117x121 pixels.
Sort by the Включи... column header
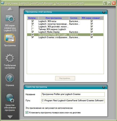pyautogui.click(x=33, y=18)
